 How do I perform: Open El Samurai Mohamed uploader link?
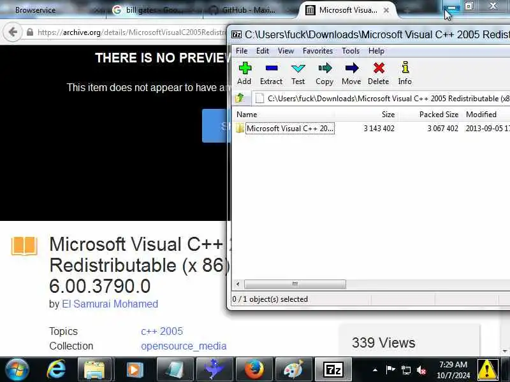click(110, 304)
